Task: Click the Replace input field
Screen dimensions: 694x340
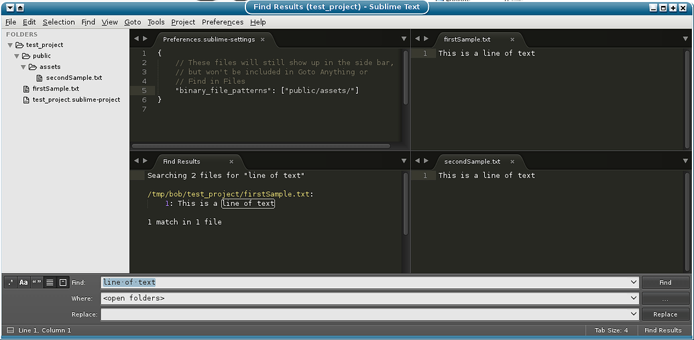Action: click(x=370, y=315)
